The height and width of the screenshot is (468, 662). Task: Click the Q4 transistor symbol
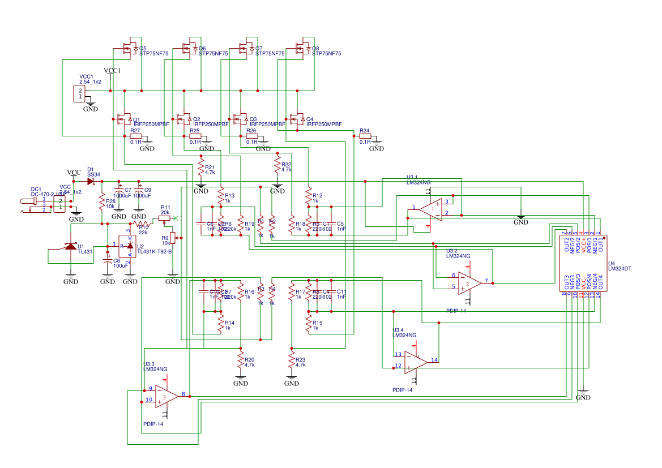tap(296, 119)
